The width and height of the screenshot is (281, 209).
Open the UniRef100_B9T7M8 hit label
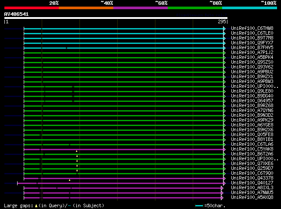(x=252, y=38)
